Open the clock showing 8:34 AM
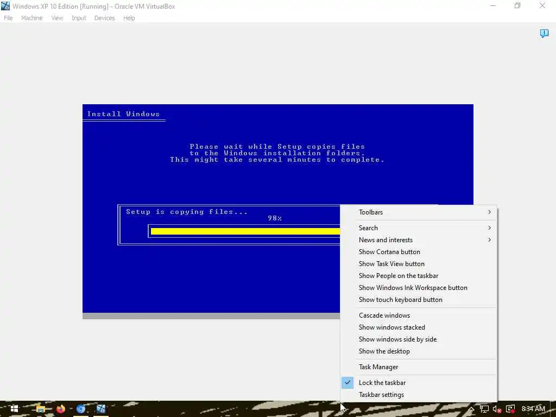Image resolution: width=556 pixels, height=417 pixels. coord(533,409)
